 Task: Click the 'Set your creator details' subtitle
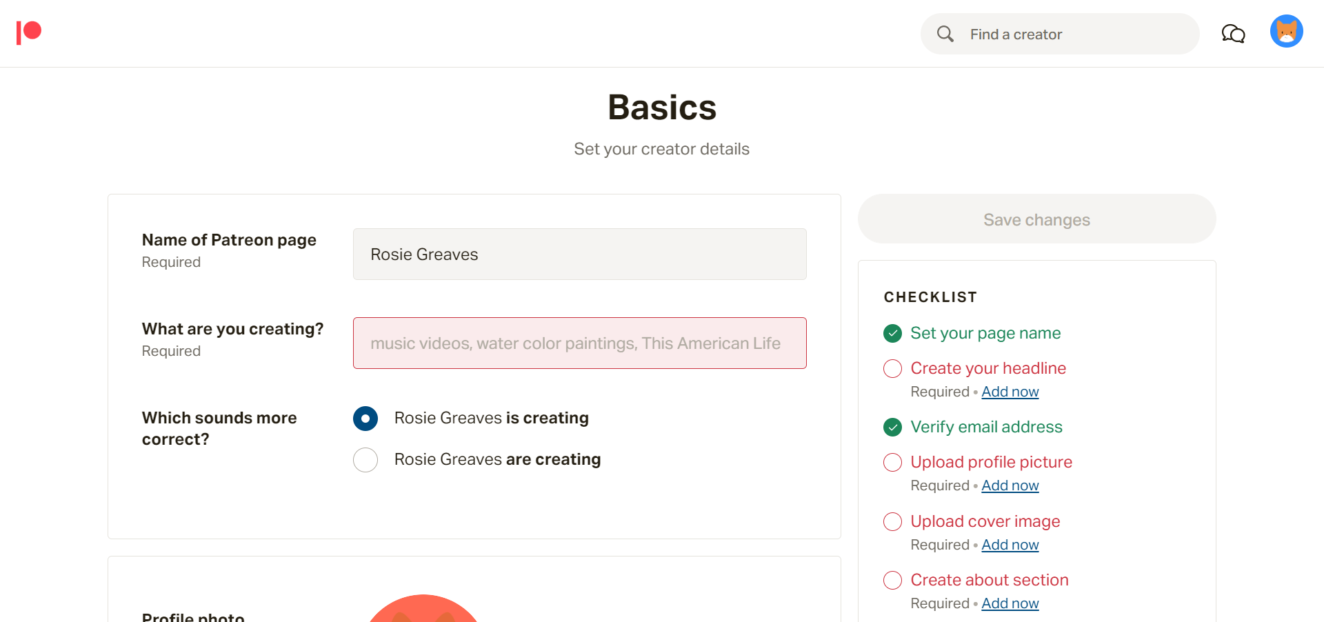tap(662, 149)
